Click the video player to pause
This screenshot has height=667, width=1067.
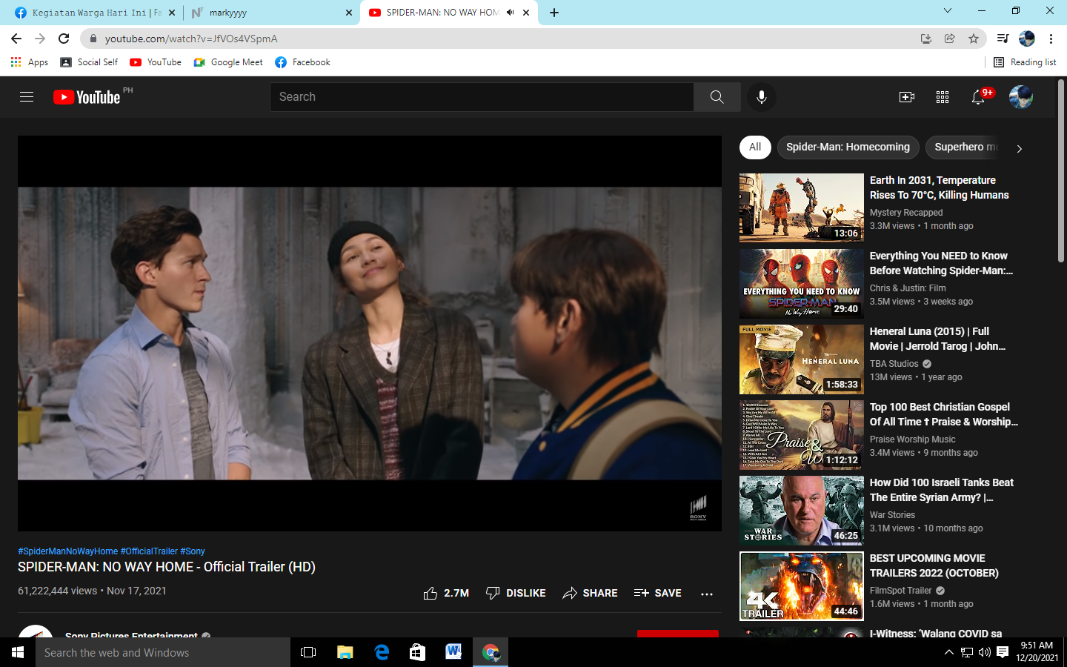click(370, 333)
